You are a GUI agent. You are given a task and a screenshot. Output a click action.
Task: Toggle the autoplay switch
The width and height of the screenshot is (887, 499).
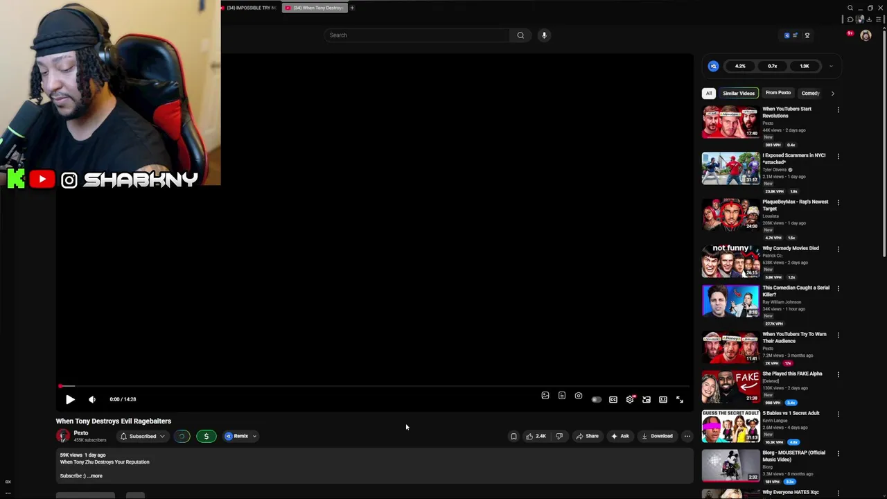coord(597,399)
